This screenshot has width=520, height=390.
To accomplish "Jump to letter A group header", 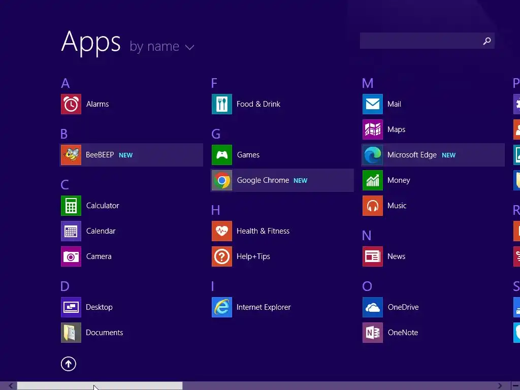I will pyautogui.click(x=66, y=83).
